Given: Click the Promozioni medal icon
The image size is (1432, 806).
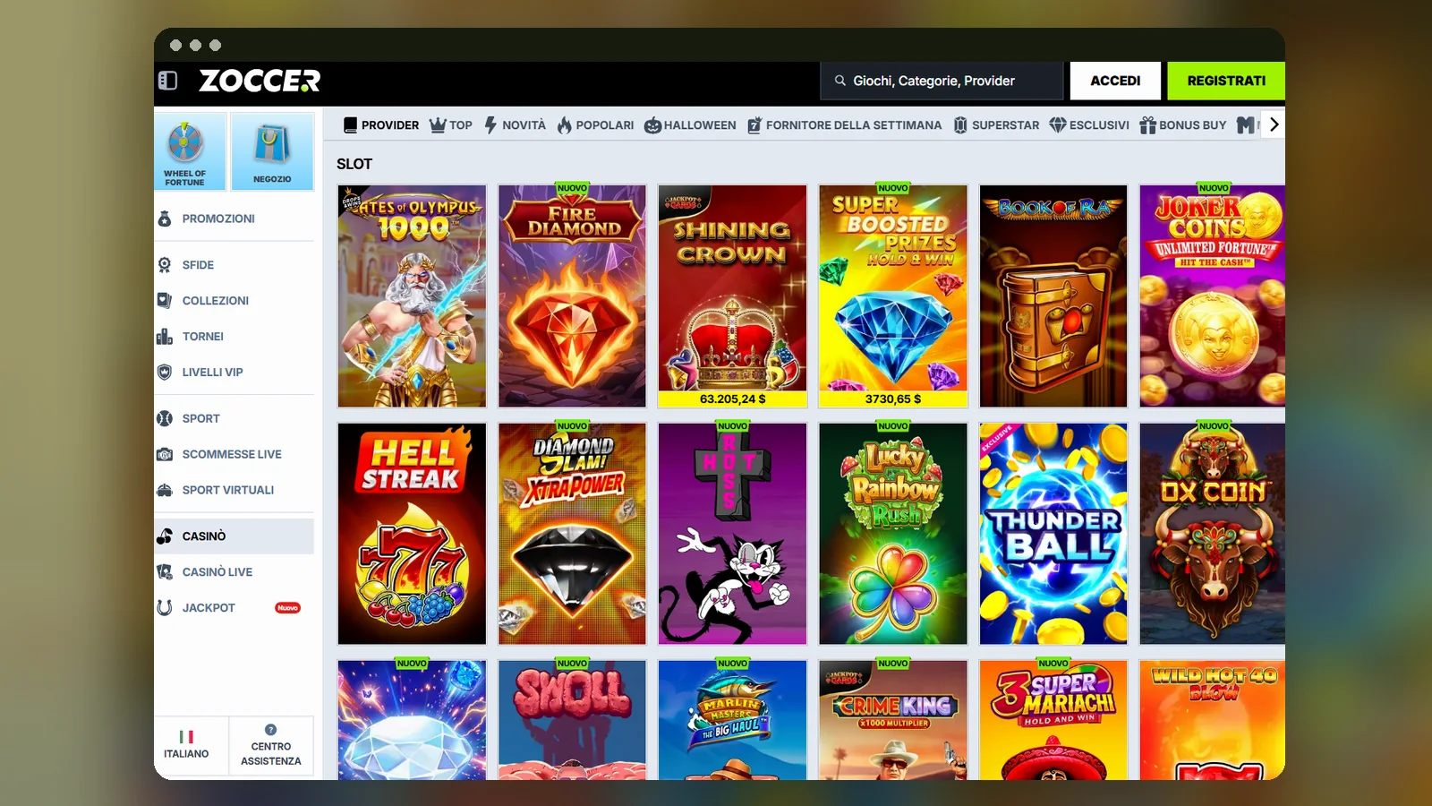Looking at the screenshot, I should [x=165, y=219].
